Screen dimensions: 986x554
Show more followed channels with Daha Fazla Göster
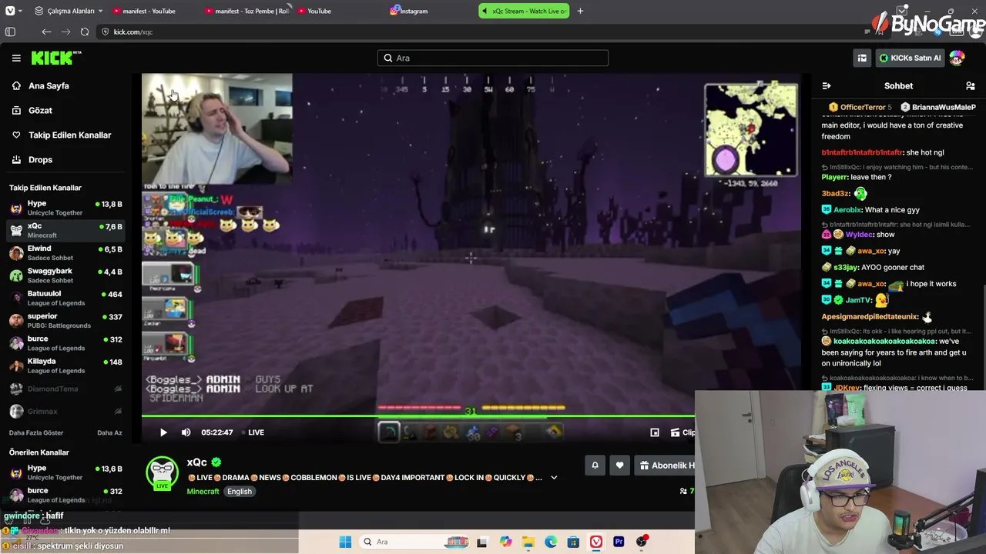tap(36, 432)
